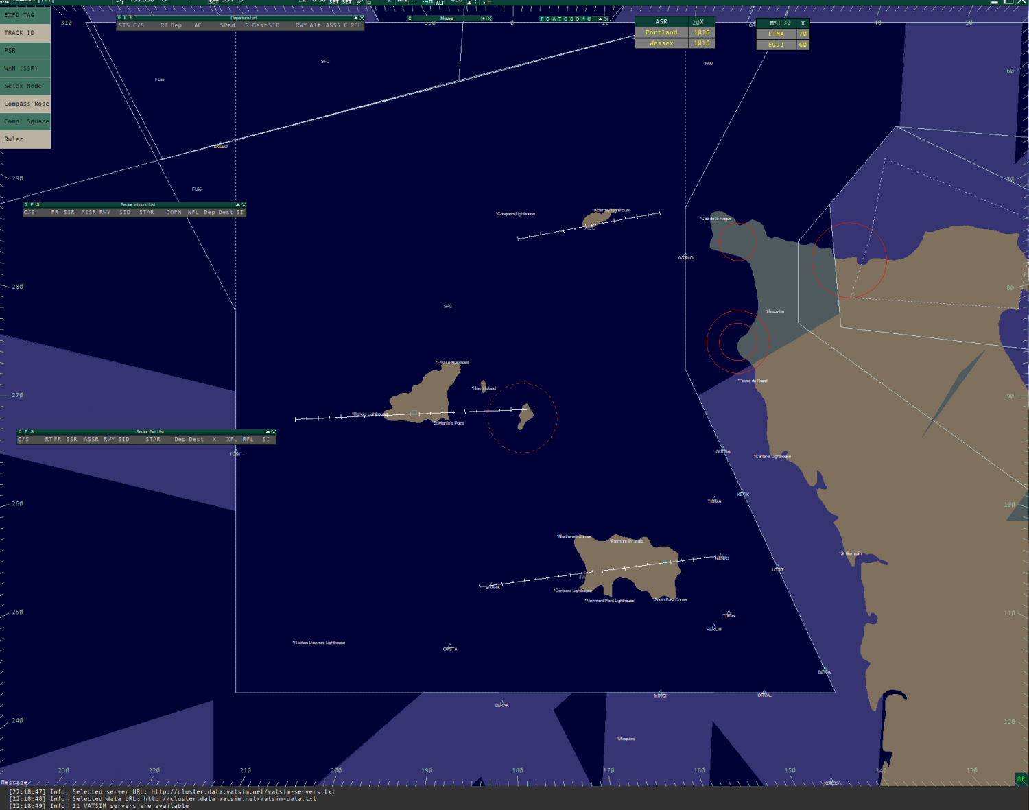The image size is (1029, 810).
Task: Collapse the Departure List using up arrow
Action: [x=355, y=18]
